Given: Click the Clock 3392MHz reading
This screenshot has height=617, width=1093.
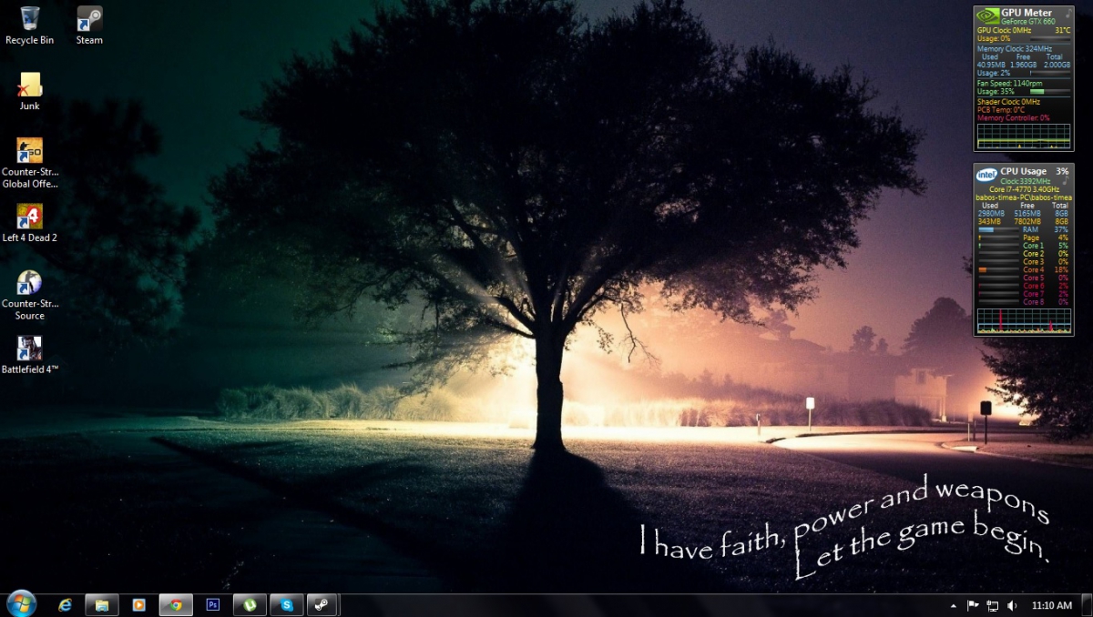Looking at the screenshot, I should [1024, 181].
